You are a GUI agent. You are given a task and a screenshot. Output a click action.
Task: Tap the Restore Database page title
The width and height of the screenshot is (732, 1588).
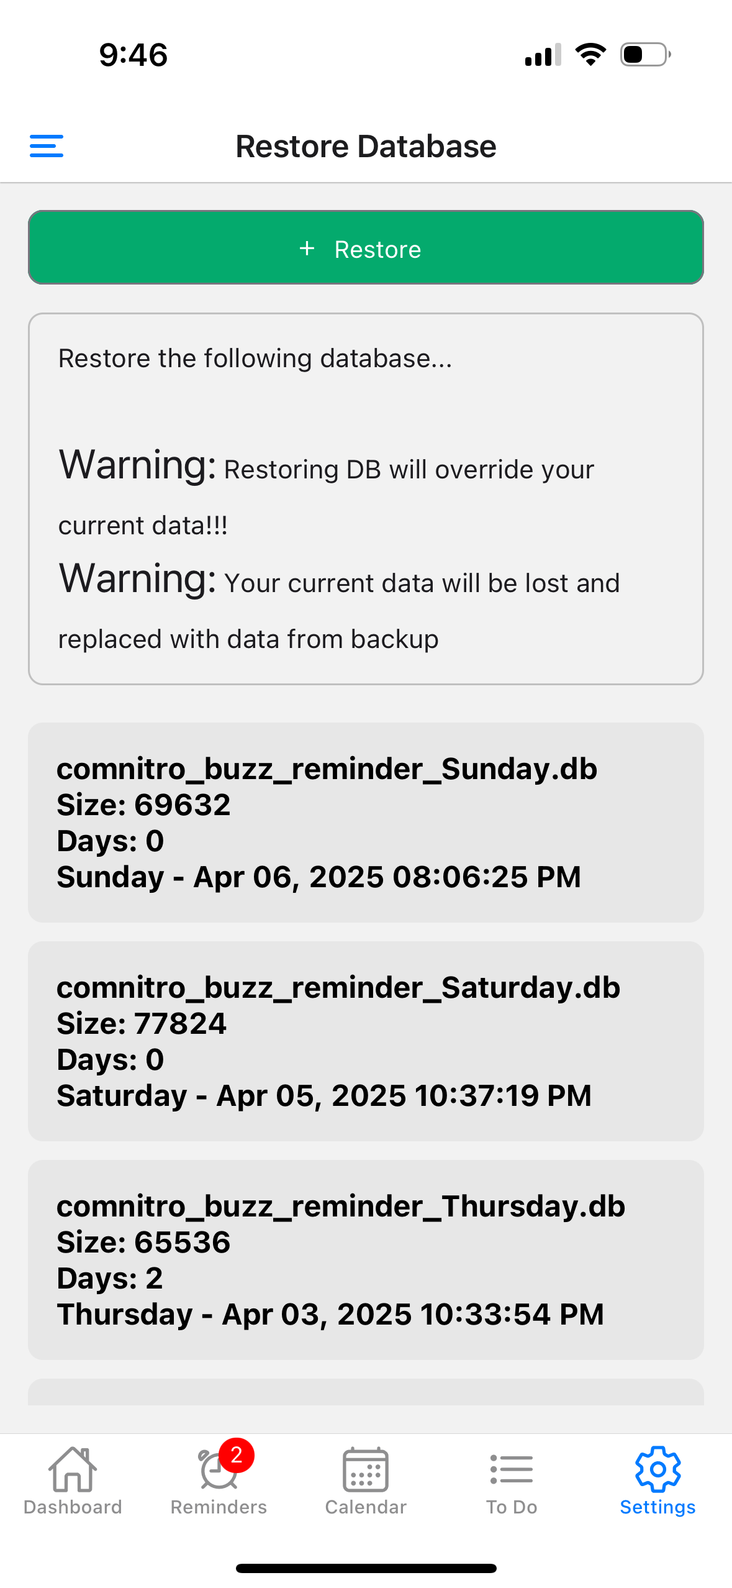pyautogui.click(x=366, y=147)
